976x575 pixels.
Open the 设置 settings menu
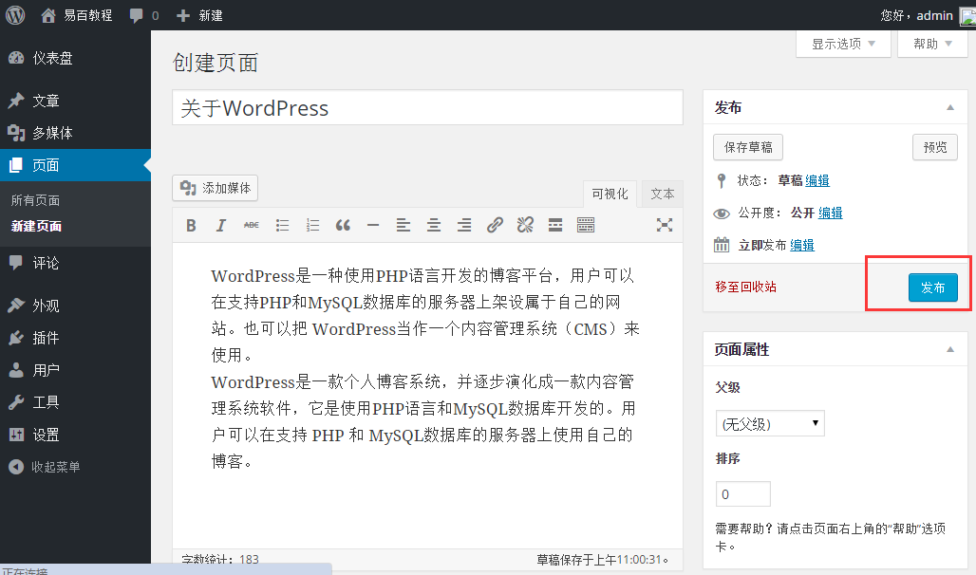coord(75,435)
